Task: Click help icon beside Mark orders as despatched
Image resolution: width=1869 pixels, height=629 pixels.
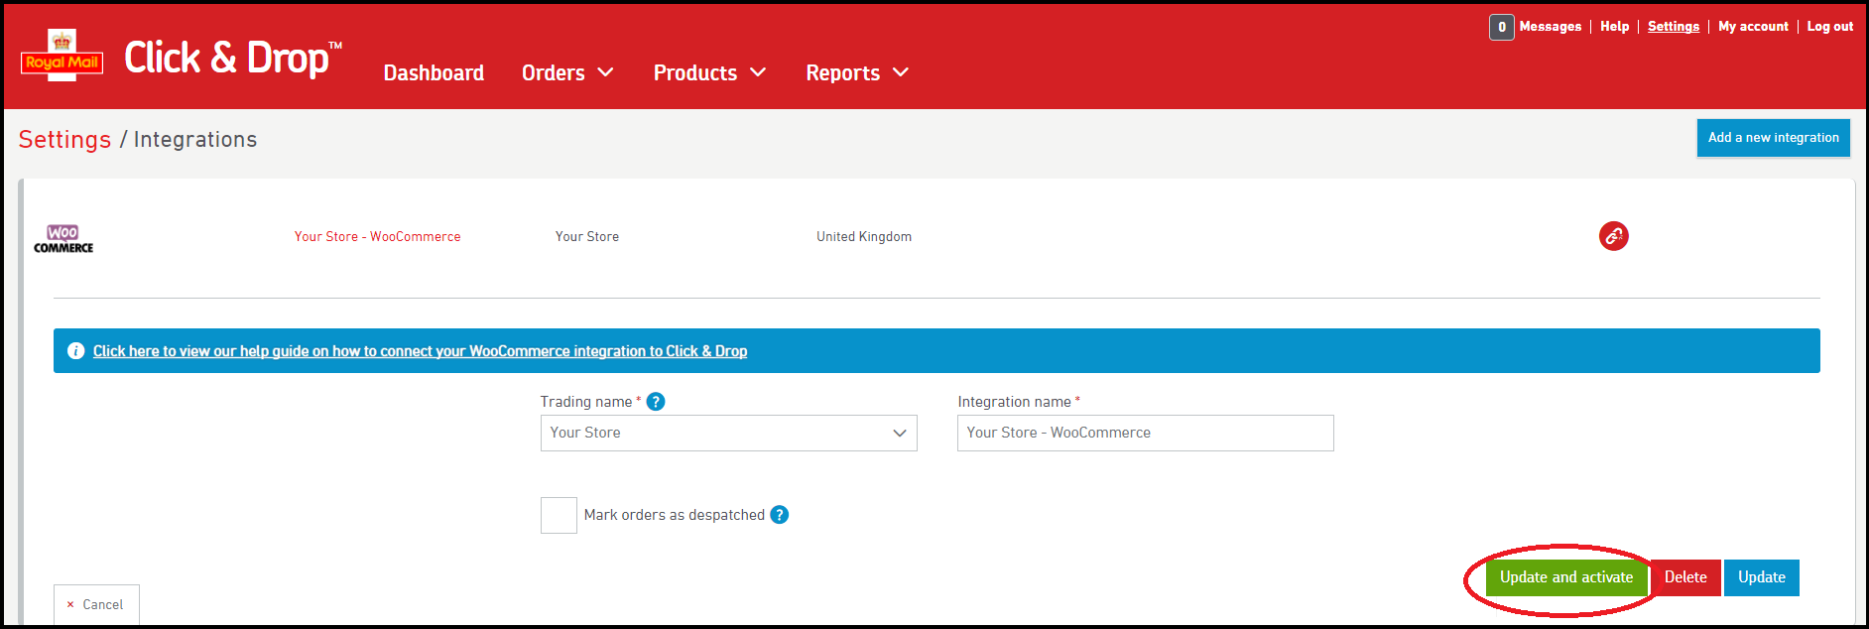Action: (780, 515)
